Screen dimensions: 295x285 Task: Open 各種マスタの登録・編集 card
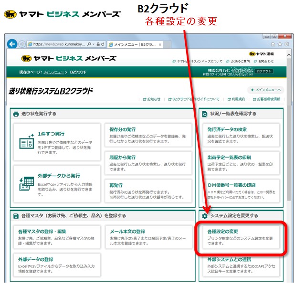pyautogui.click(x=57, y=237)
